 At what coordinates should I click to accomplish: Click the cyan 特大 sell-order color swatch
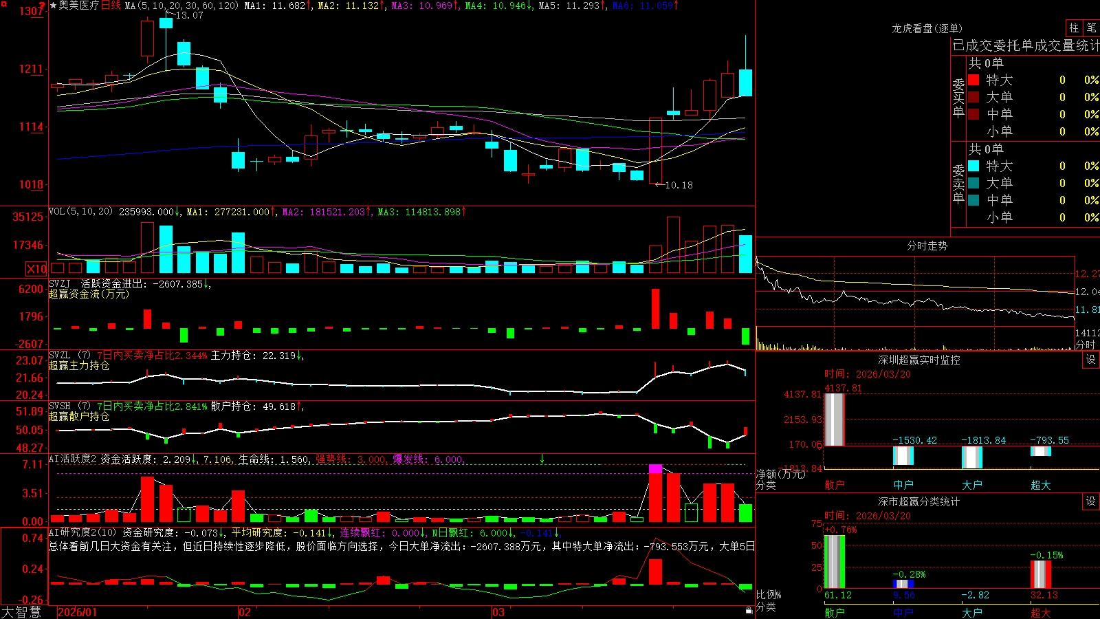pyautogui.click(x=973, y=166)
